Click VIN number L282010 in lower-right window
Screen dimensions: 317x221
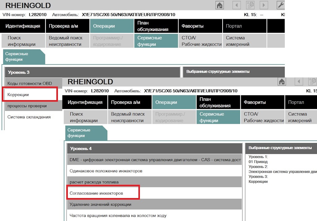100,91
